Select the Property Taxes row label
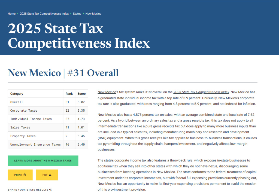Image resolution: width=279 pixels, height=193 pixels. click(x=23, y=136)
